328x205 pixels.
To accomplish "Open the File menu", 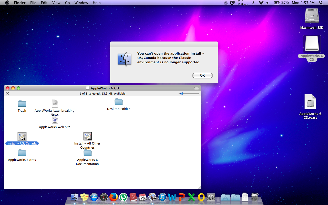I will 33,3.
